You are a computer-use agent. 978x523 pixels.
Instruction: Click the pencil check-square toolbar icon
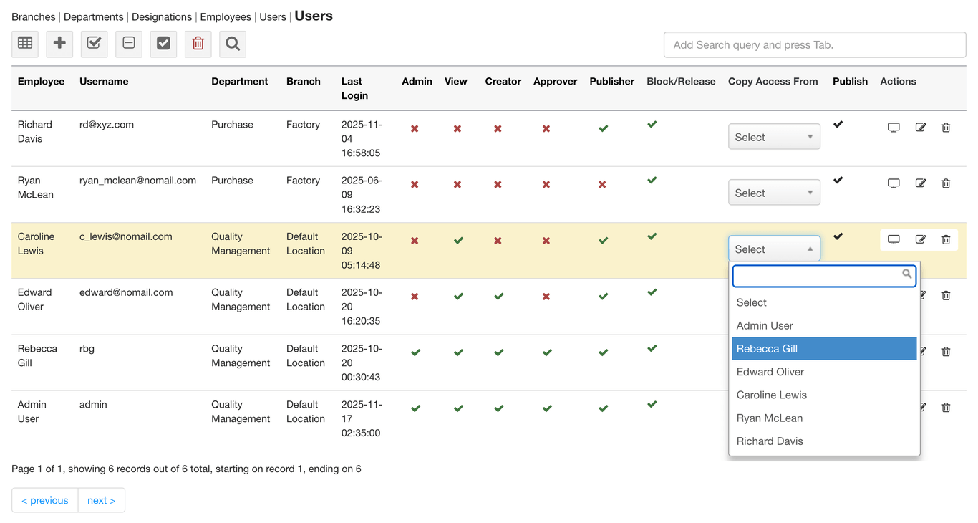tap(94, 44)
